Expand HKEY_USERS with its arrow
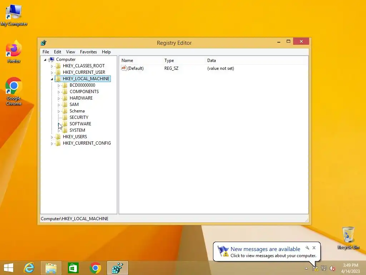This screenshot has height=275, width=366. [x=52, y=137]
